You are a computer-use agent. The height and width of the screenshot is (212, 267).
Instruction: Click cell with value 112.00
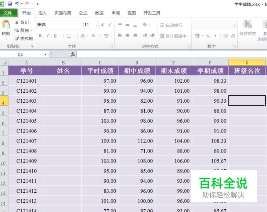coord(137,141)
